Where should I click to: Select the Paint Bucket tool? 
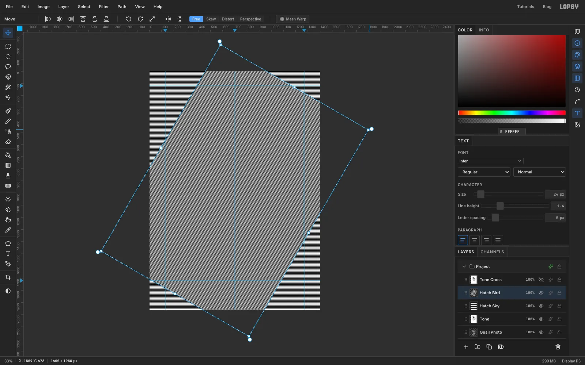[8, 155]
